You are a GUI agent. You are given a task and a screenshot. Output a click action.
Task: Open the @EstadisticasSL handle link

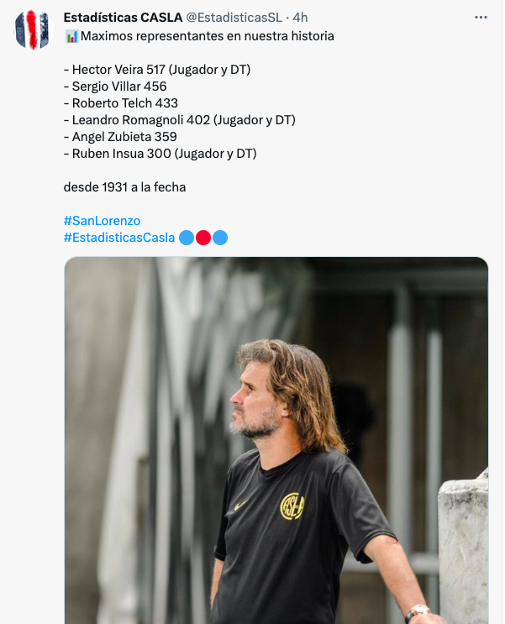[x=234, y=18]
